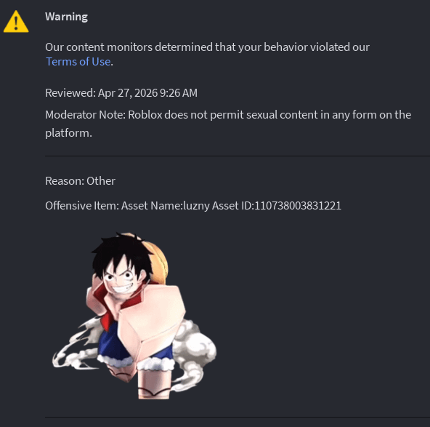
Task: Click the word platform in moderator note
Action: (68, 133)
